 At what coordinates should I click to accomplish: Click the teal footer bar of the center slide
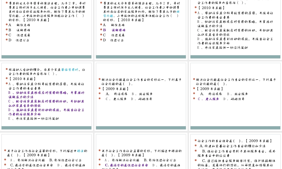[x=141, y=128]
